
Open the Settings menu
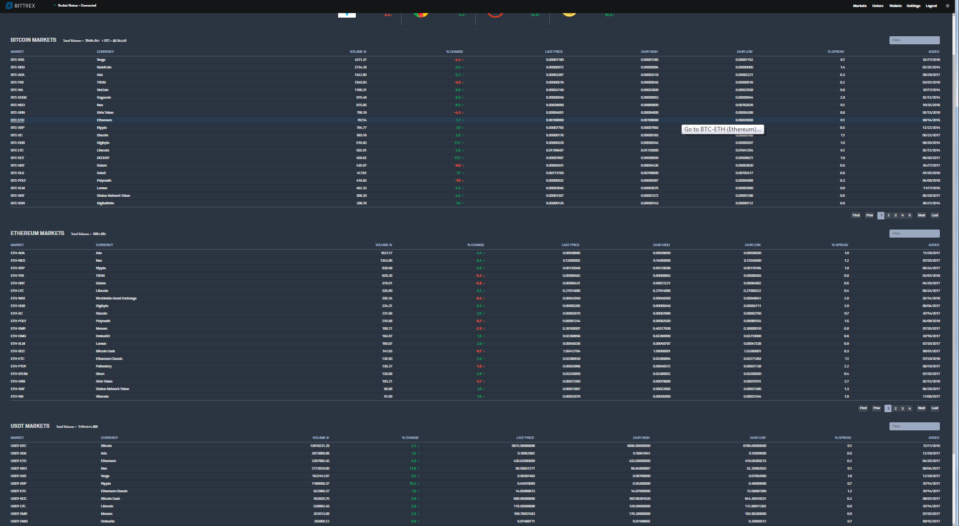click(x=914, y=6)
